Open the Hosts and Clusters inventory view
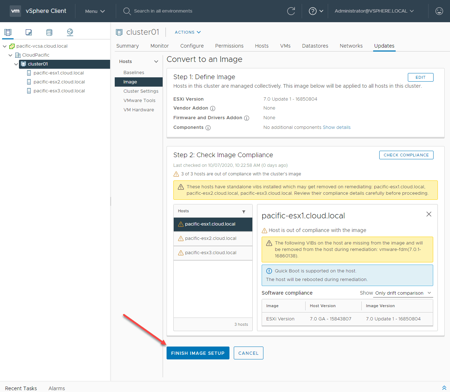 (x=8, y=32)
